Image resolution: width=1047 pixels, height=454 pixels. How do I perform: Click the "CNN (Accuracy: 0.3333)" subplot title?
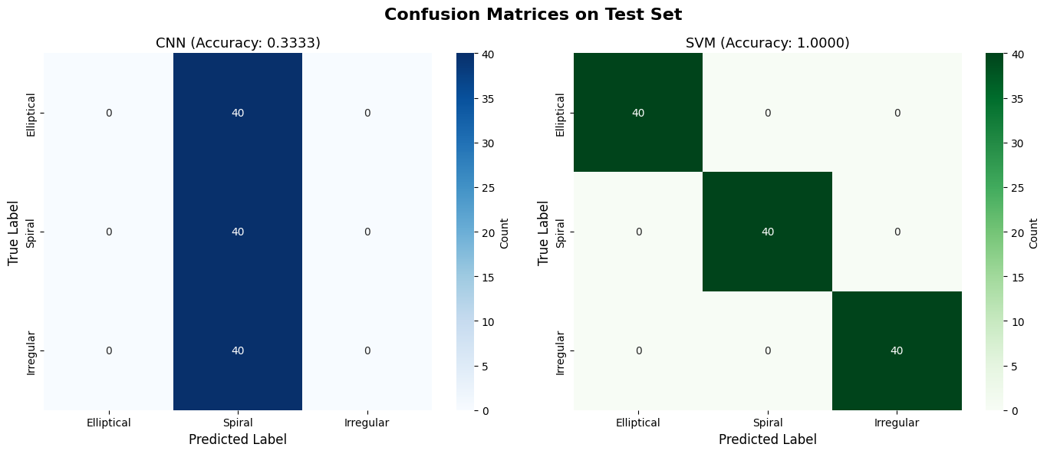238,44
